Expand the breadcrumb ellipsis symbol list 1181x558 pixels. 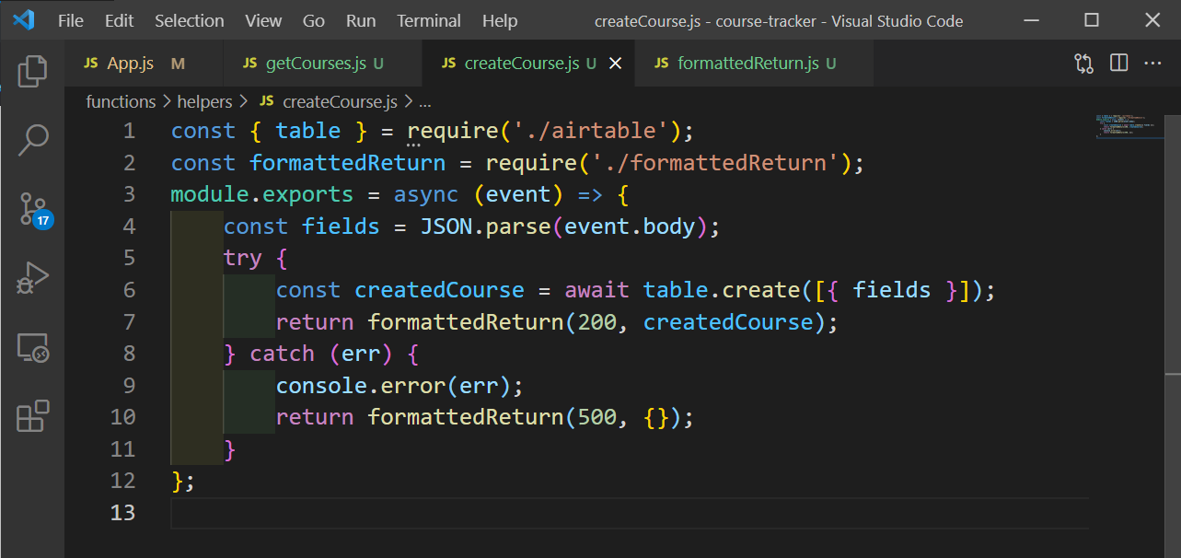click(x=425, y=102)
